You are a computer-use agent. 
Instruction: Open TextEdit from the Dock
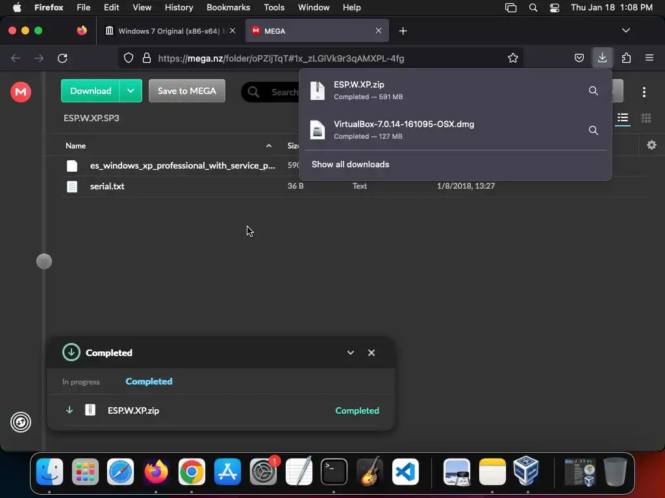click(299, 471)
